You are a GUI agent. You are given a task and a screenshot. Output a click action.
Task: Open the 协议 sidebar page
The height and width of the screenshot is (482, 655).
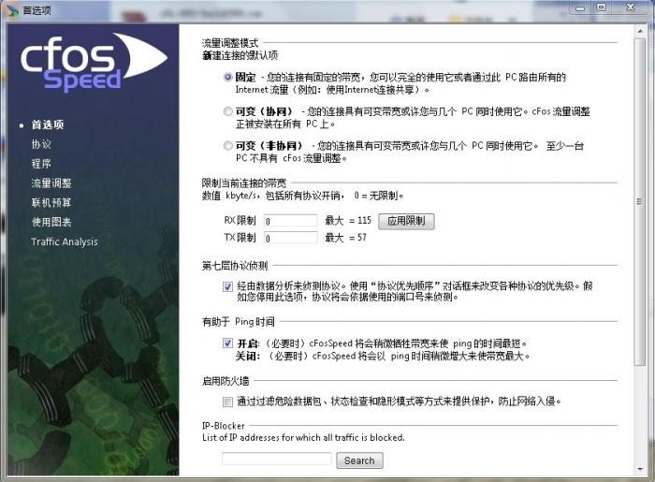point(41,144)
